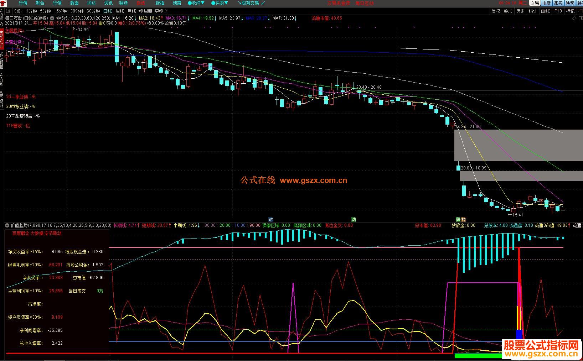Switch to 60分钟 period tab
The image size is (583, 361).
93,11
